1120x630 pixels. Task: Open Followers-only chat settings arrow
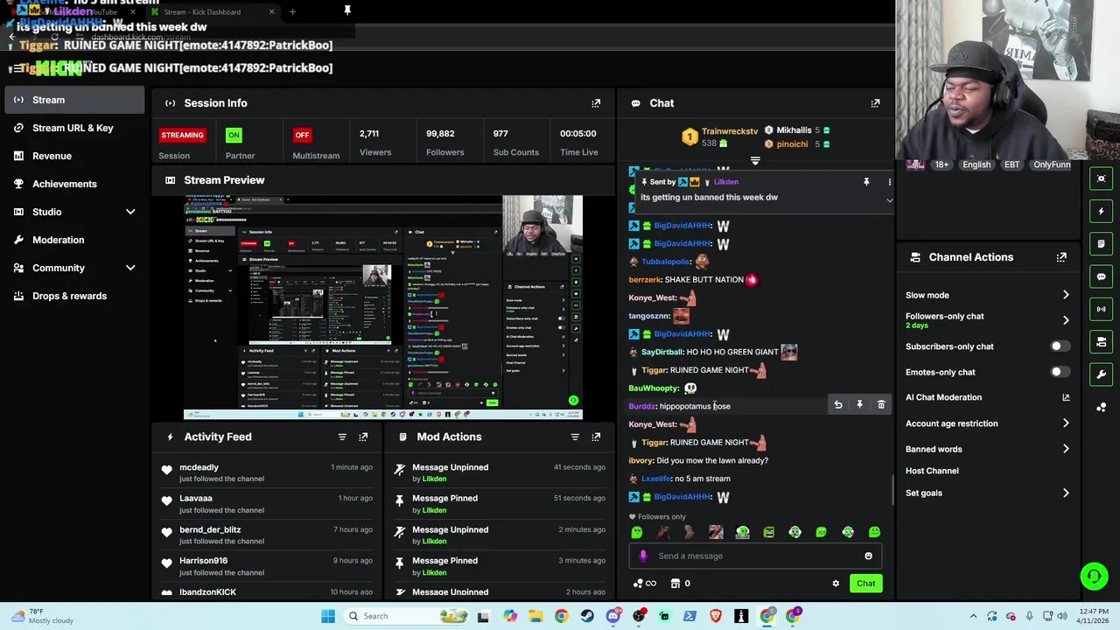pyautogui.click(x=1066, y=320)
